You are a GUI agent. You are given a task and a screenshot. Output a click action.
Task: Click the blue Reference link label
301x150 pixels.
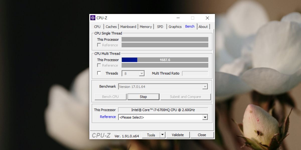tap(108, 117)
